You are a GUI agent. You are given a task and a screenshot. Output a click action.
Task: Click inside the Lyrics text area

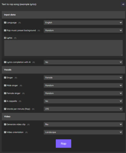tap(64, 48)
